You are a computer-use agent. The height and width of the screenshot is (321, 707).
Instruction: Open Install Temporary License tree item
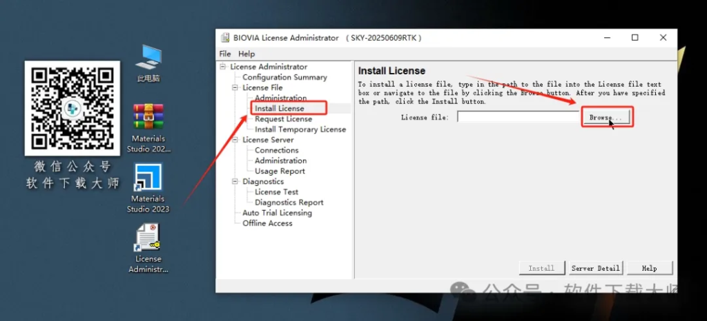[300, 130]
